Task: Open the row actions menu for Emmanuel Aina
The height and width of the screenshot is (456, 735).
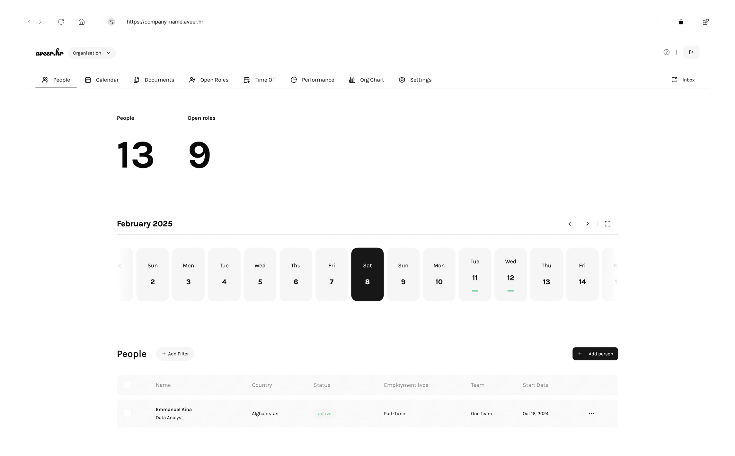Action: point(591,413)
